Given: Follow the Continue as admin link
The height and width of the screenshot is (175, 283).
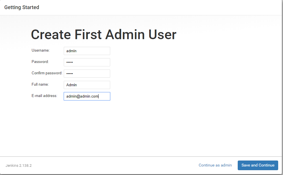Looking at the screenshot, I should pyautogui.click(x=215, y=165).
